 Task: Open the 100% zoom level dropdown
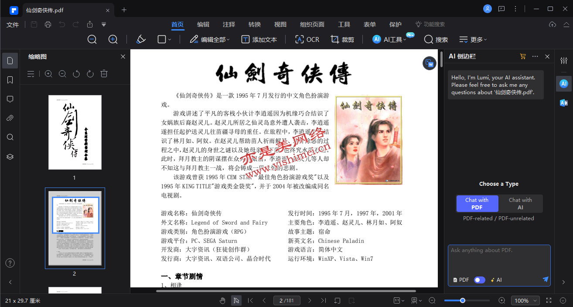coord(526,300)
